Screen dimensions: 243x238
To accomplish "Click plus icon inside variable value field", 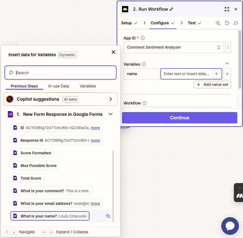I will point(217,74).
